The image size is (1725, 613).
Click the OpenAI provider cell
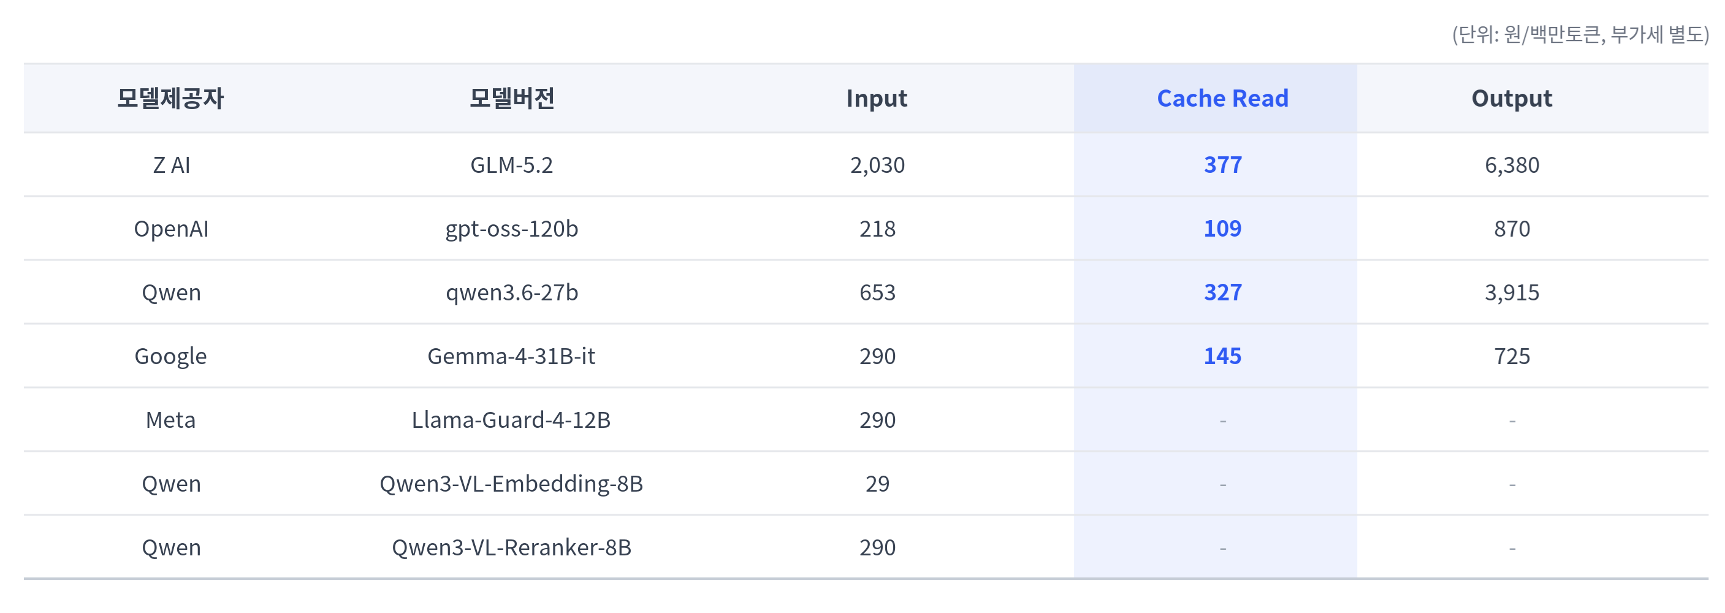point(172,229)
